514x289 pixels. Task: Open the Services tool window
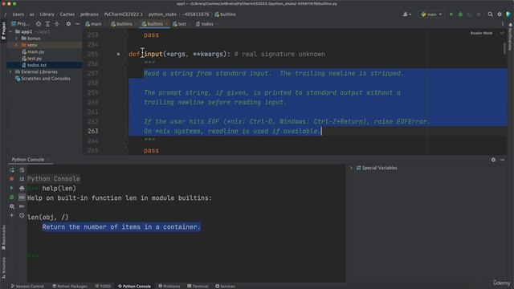(225, 287)
